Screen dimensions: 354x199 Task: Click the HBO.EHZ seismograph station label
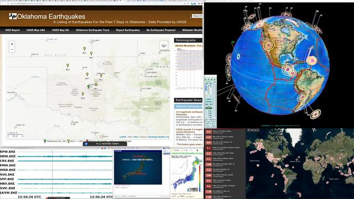point(7,184)
